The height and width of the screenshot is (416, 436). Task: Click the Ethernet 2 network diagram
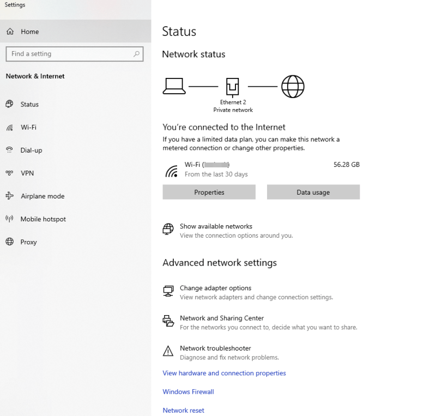coord(233,86)
